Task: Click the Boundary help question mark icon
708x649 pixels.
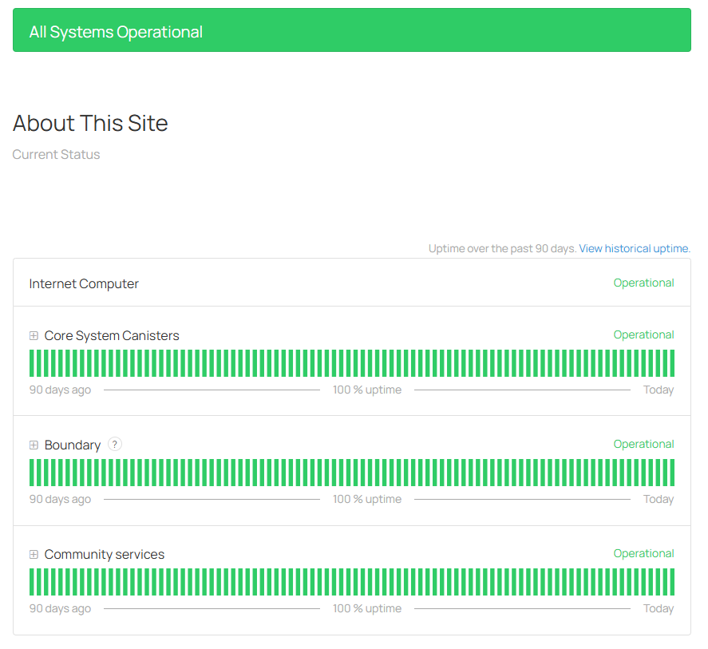Action: click(x=115, y=445)
